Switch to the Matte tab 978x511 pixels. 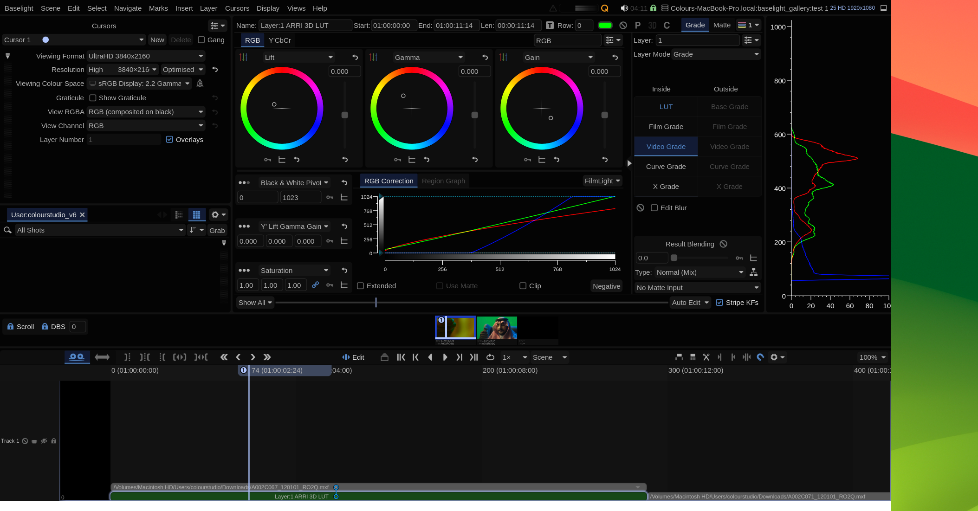(722, 25)
